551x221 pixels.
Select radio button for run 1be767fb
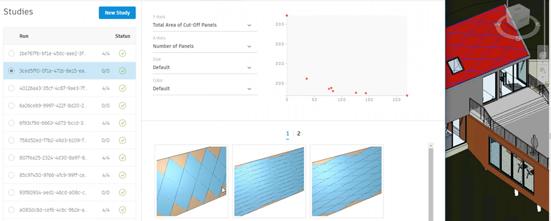(12, 54)
